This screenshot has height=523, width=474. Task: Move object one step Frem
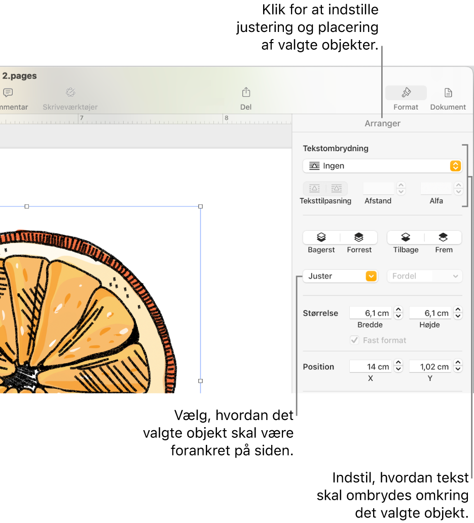coord(444,237)
